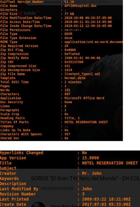Select the Zip CRC value 0x351333b8

74,62
